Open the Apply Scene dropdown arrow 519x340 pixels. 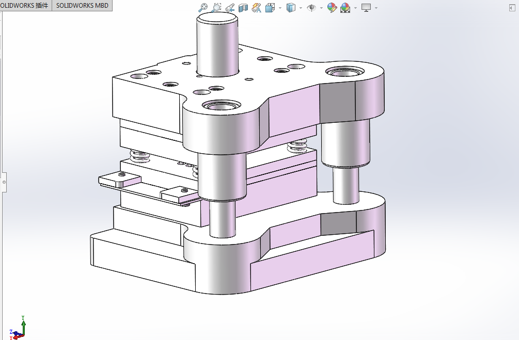point(355,8)
